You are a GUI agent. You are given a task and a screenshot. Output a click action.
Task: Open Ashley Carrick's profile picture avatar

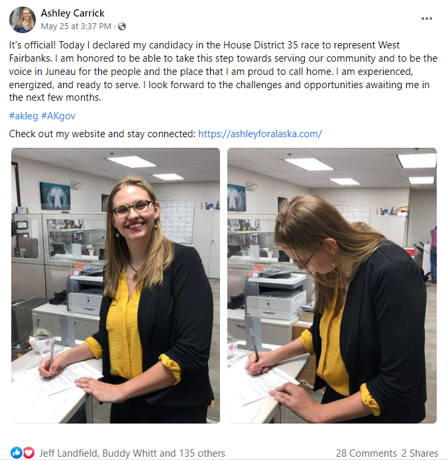(x=23, y=20)
